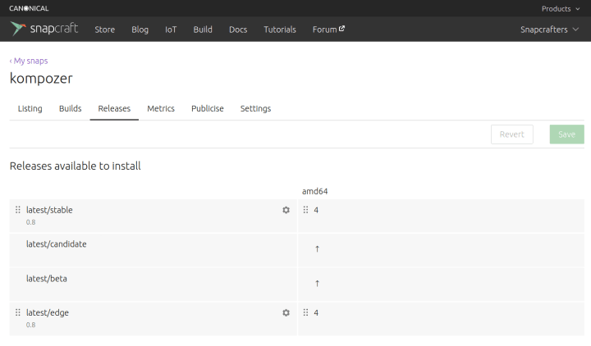Click the green Save button
The height and width of the screenshot is (346, 591).
(x=567, y=134)
